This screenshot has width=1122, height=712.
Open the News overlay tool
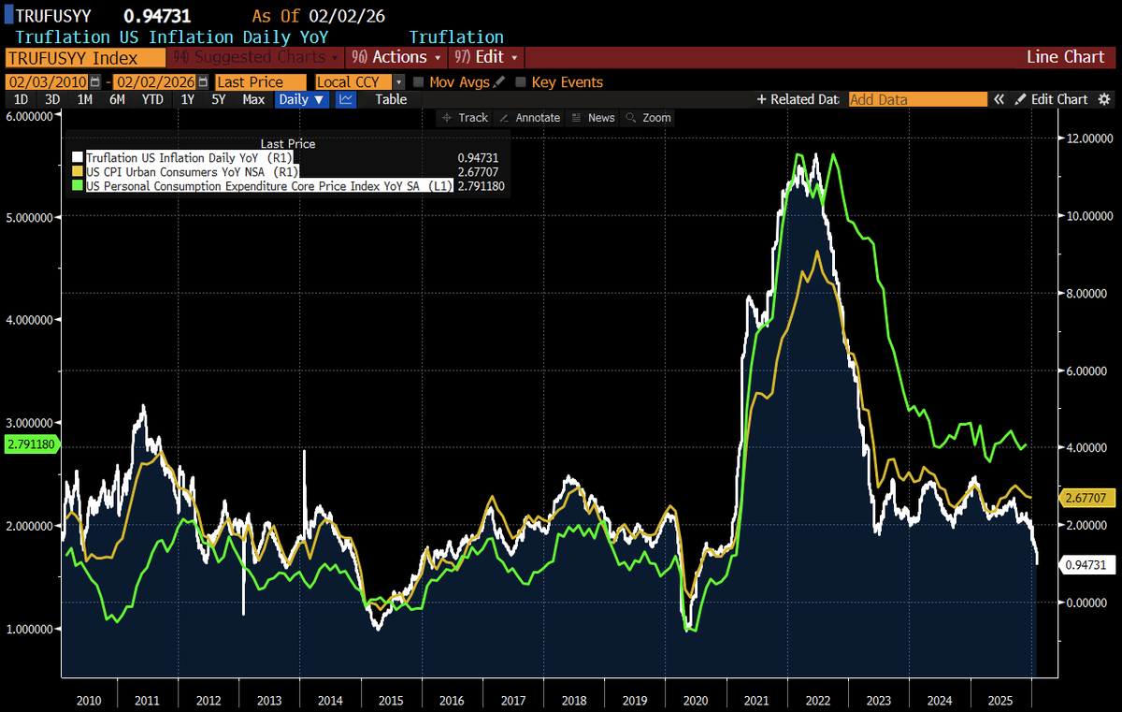593,118
